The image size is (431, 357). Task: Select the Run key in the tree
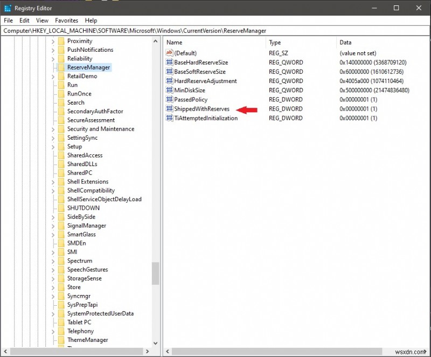pyautogui.click(x=74, y=85)
